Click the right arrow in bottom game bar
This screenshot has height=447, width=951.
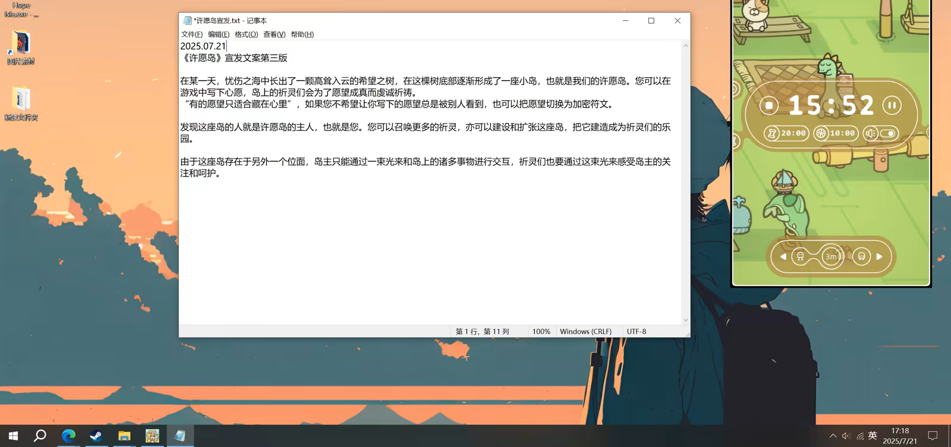pyautogui.click(x=880, y=257)
